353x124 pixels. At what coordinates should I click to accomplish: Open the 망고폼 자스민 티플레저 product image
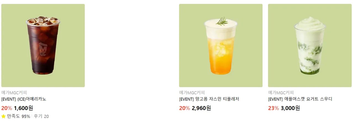point(221,45)
